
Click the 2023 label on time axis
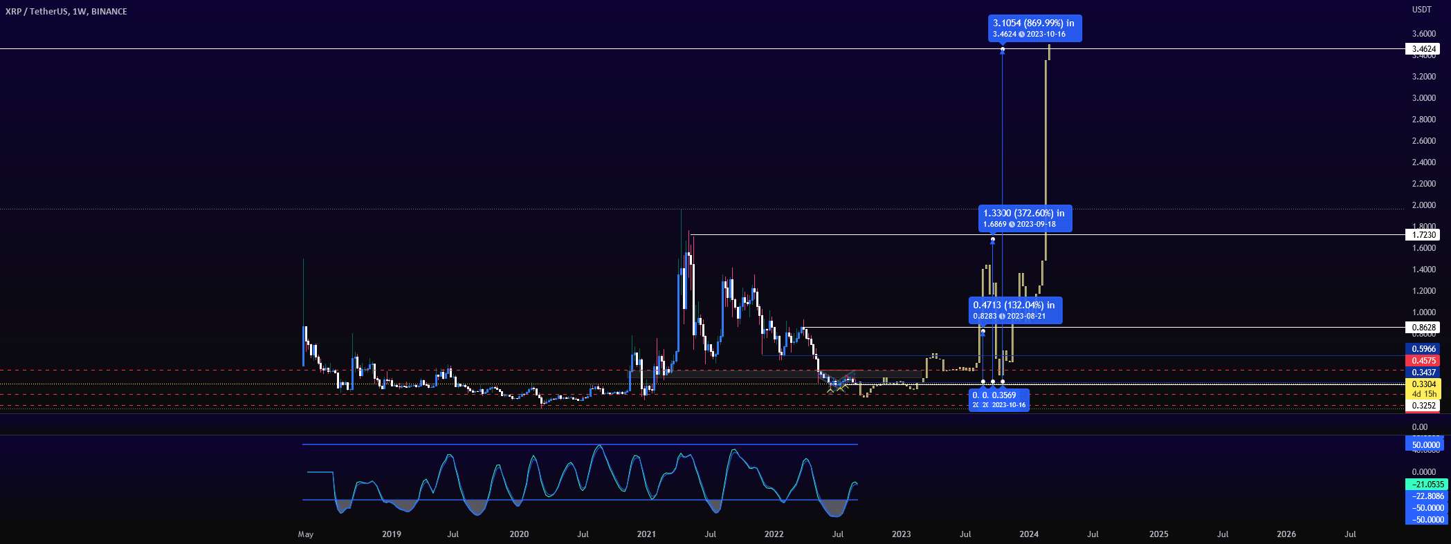click(901, 534)
